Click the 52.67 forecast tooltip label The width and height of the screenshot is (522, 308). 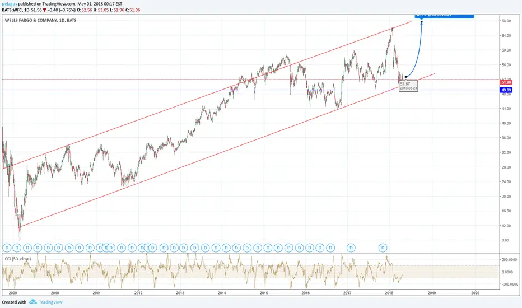click(408, 86)
